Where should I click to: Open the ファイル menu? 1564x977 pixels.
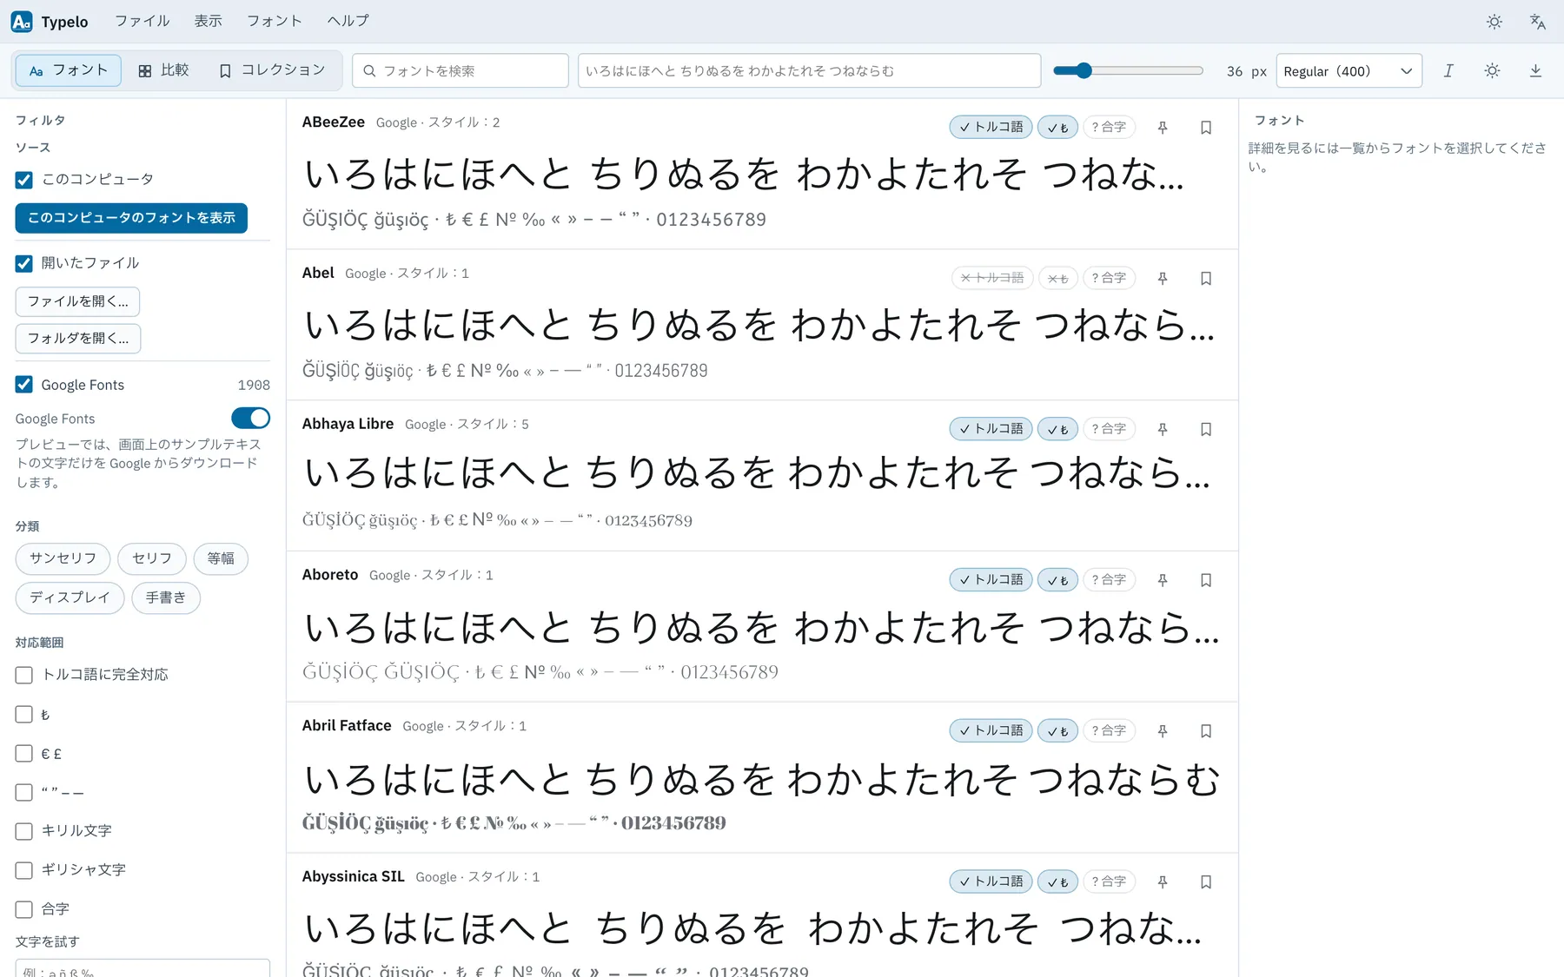point(142,21)
